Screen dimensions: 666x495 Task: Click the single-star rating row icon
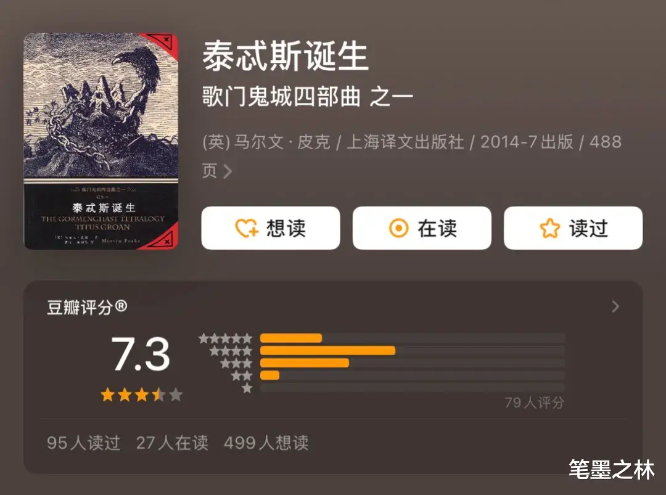coord(247,388)
